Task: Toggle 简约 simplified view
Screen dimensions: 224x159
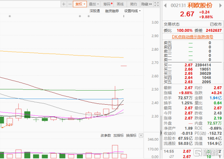Action: [x=133, y=4]
